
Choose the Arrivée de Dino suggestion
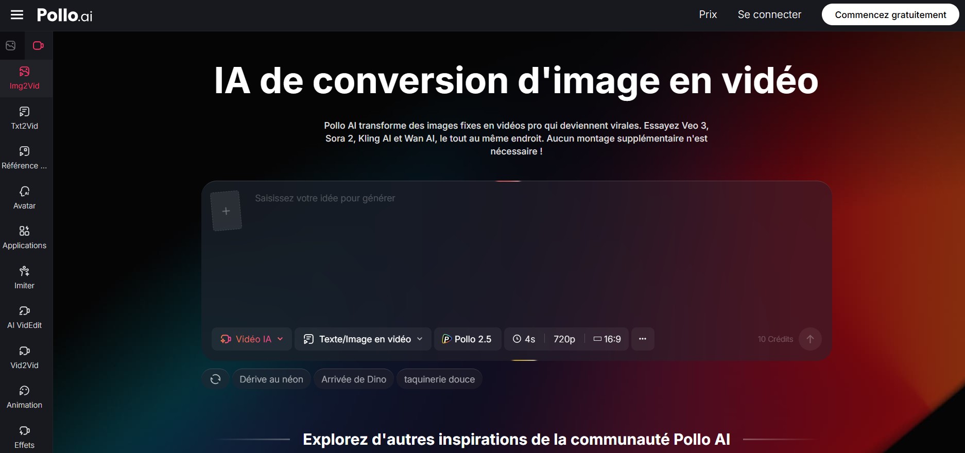pyautogui.click(x=354, y=379)
